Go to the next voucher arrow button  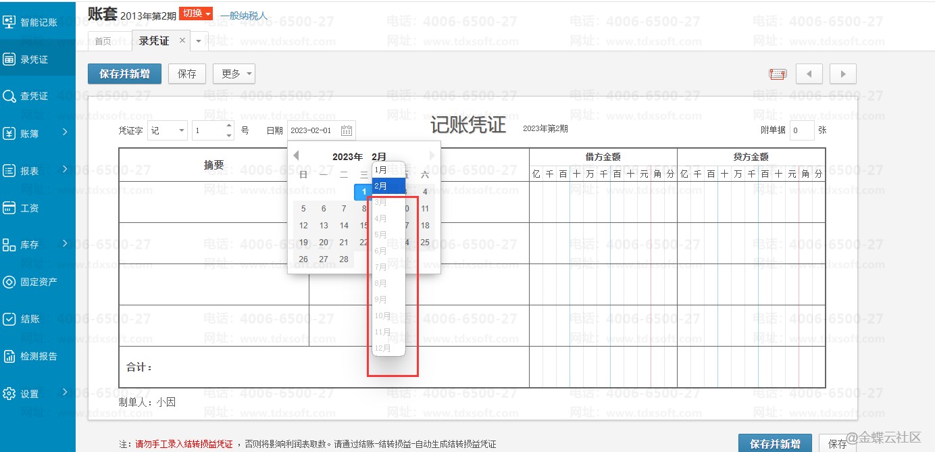(843, 74)
